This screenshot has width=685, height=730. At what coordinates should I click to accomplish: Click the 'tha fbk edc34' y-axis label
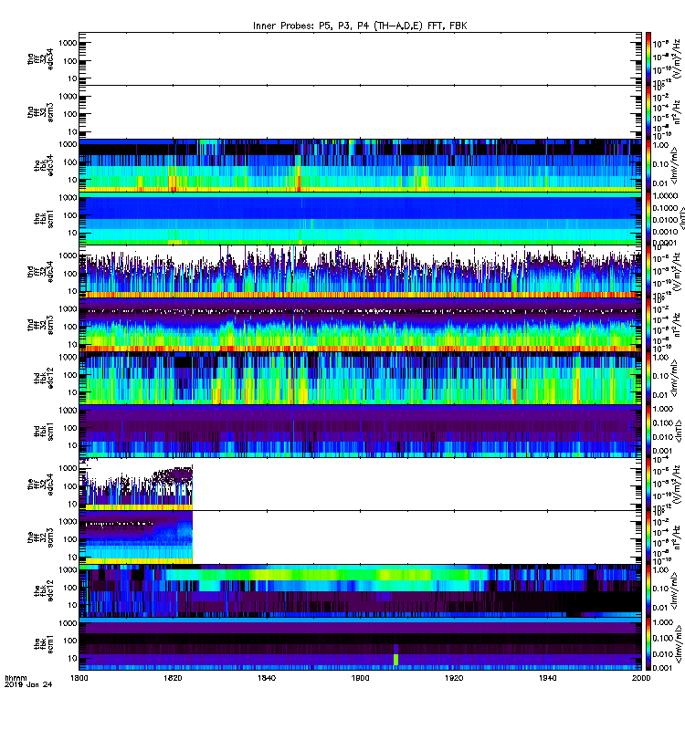(43, 166)
